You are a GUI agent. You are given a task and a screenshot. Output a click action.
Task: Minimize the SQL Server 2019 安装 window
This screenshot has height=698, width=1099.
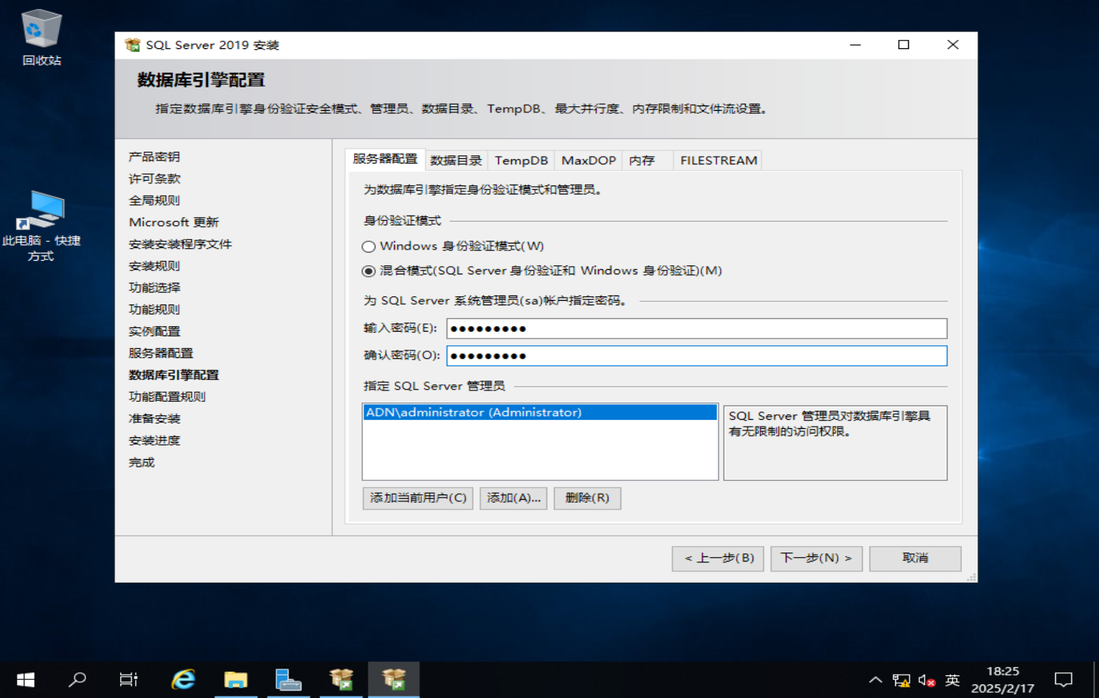click(855, 45)
